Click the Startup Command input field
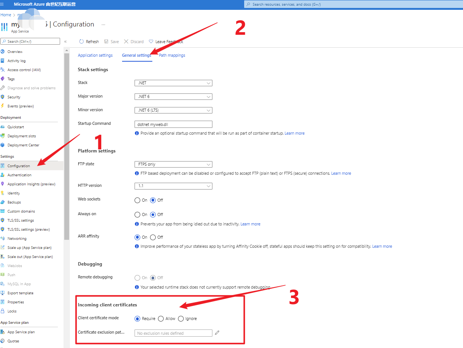The image size is (463, 348). click(173, 124)
